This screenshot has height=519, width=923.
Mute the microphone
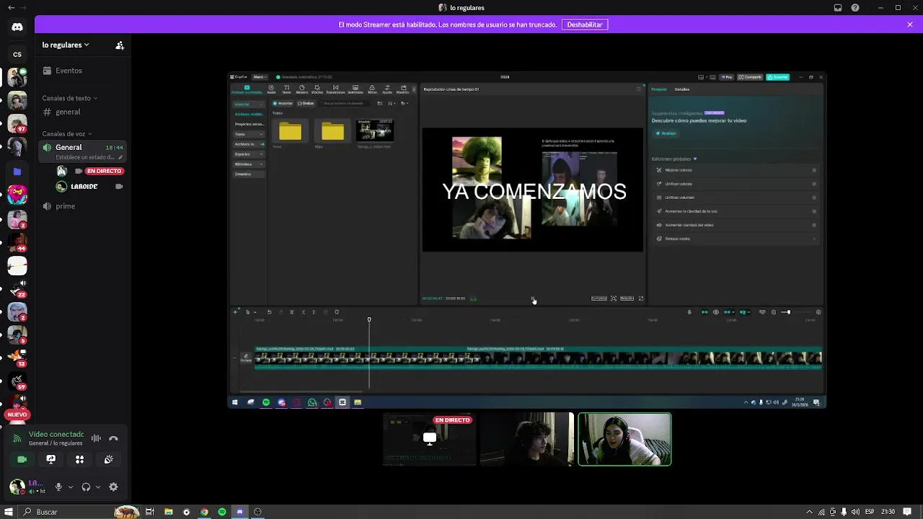(x=58, y=487)
